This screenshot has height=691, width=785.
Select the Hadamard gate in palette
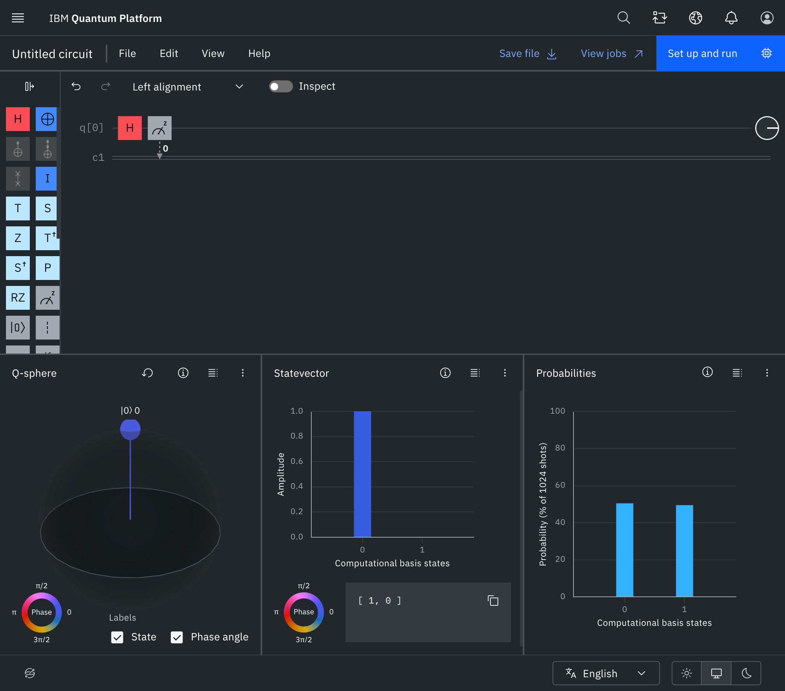click(18, 119)
